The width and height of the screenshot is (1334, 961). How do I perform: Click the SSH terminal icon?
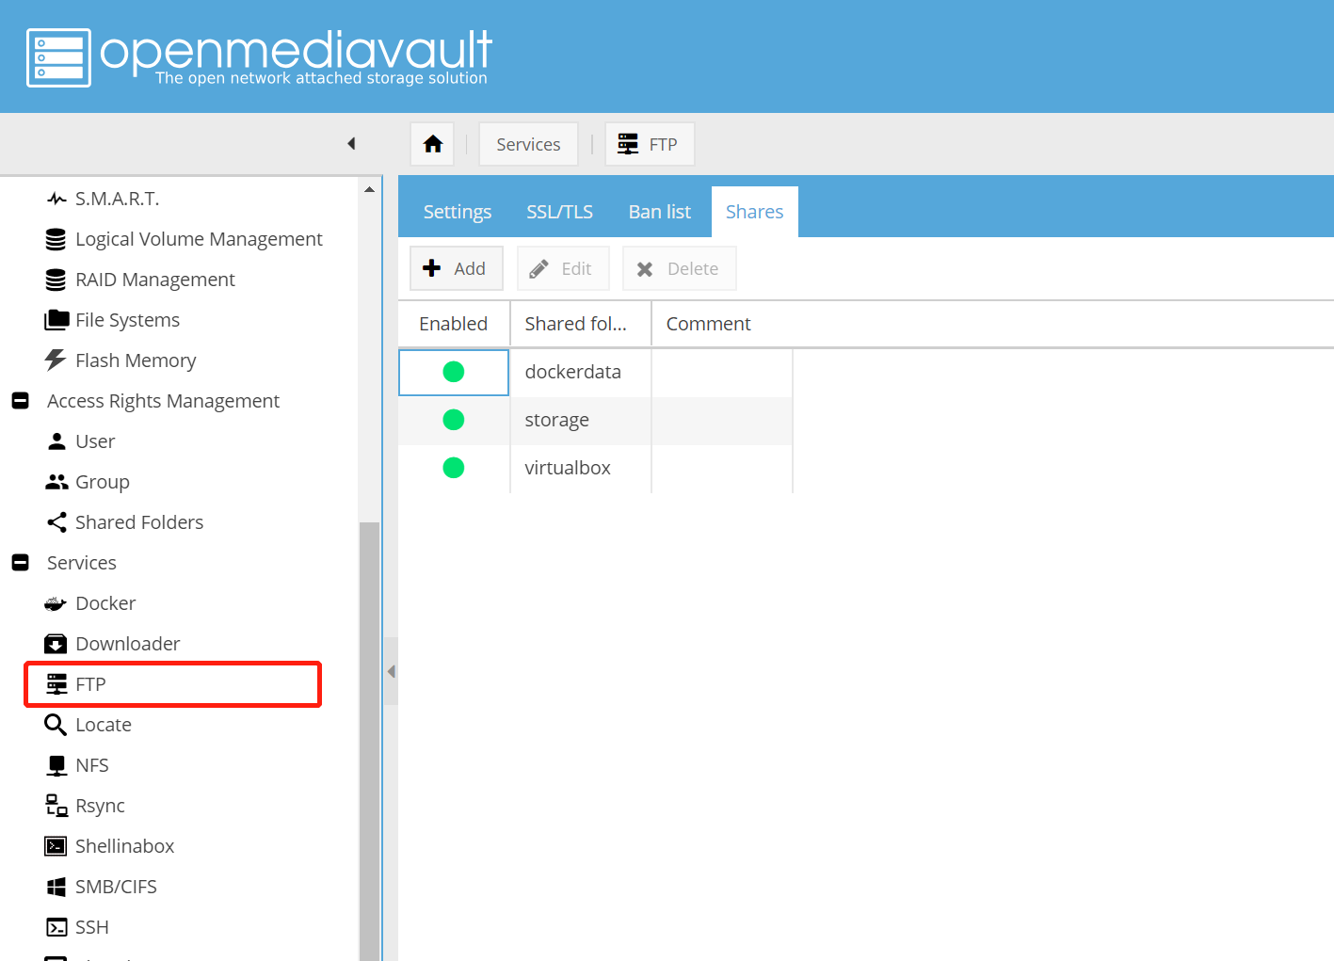pyautogui.click(x=56, y=927)
